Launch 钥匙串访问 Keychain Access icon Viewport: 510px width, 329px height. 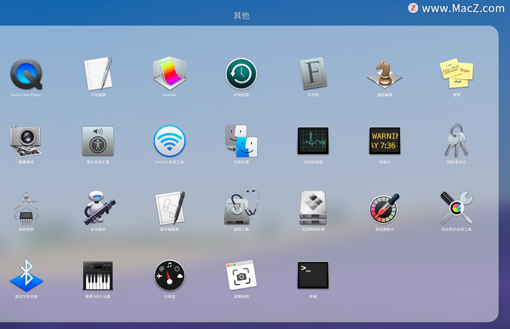[x=456, y=141]
